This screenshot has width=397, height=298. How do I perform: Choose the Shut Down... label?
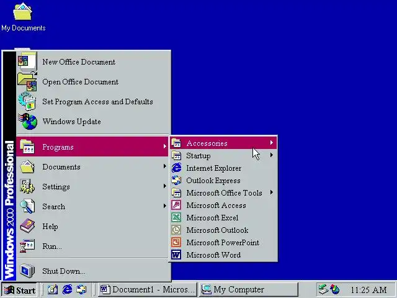pyautogui.click(x=64, y=271)
